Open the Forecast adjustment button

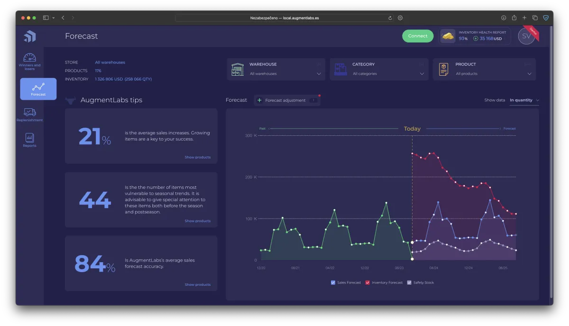(x=287, y=100)
